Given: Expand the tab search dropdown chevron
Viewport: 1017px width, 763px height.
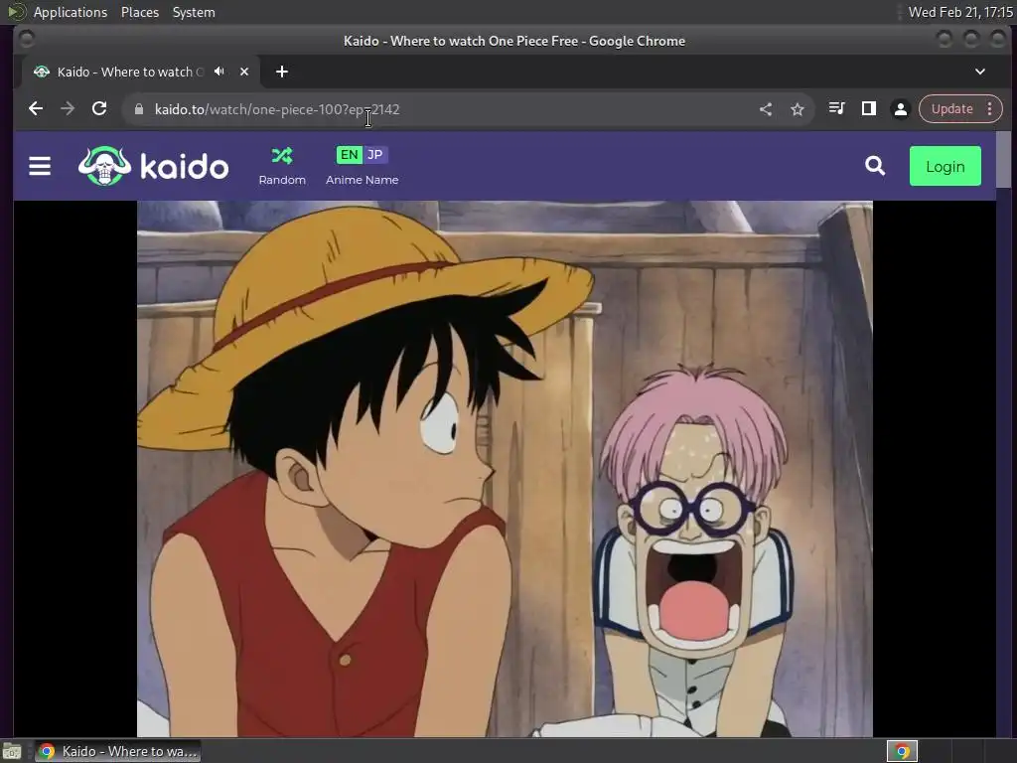Looking at the screenshot, I should (980, 72).
